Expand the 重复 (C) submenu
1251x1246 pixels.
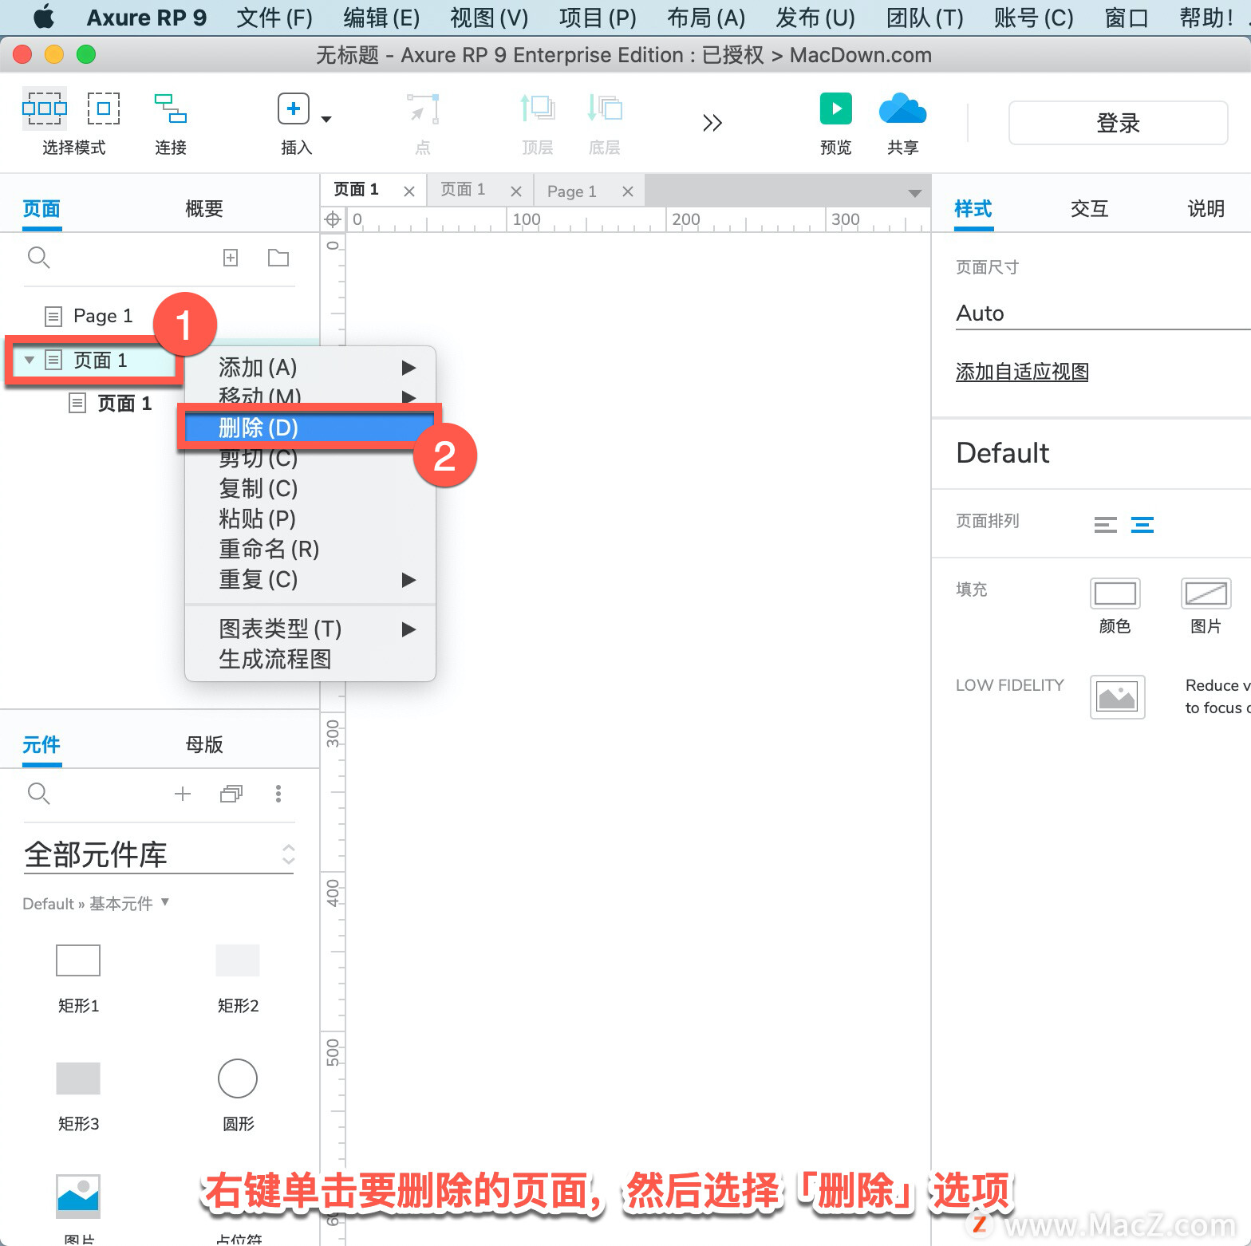(310, 579)
